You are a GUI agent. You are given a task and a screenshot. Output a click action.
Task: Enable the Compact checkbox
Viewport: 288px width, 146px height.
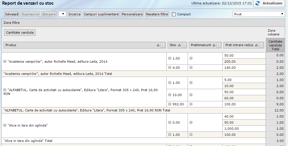pyautogui.click(x=174, y=14)
